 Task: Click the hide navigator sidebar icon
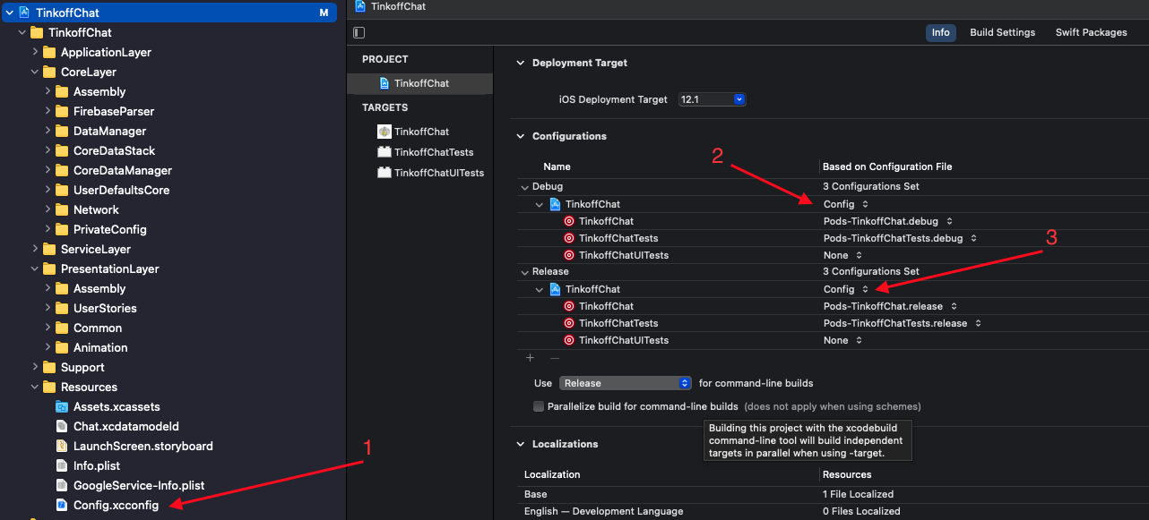(359, 32)
